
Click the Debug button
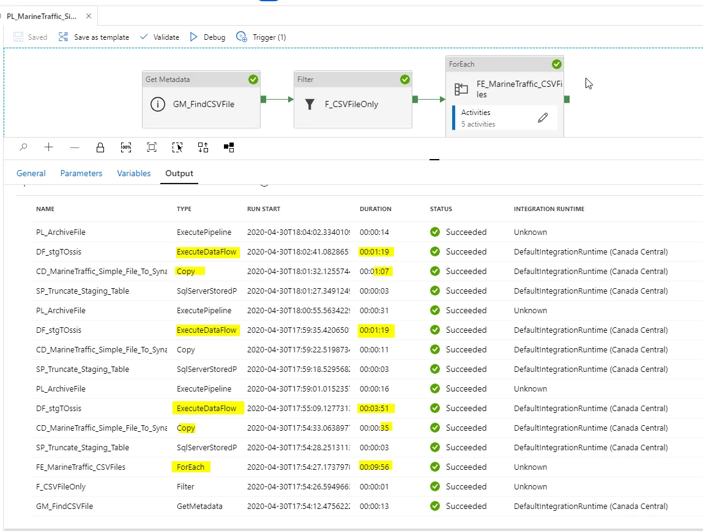click(207, 37)
